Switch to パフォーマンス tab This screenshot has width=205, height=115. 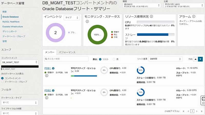pyautogui.click(x=67, y=52)
